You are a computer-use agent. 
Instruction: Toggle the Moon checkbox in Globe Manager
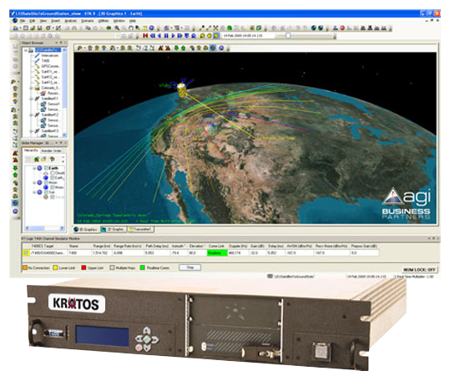pos(46,182)
